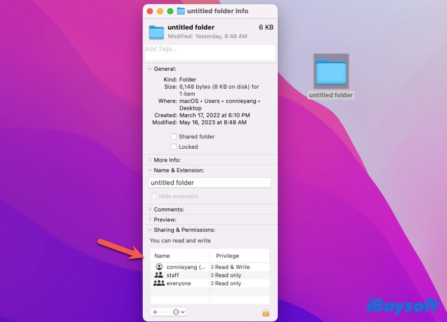447x322 pixels.
Task: Collapse the General section
Action: coord(149,68)
